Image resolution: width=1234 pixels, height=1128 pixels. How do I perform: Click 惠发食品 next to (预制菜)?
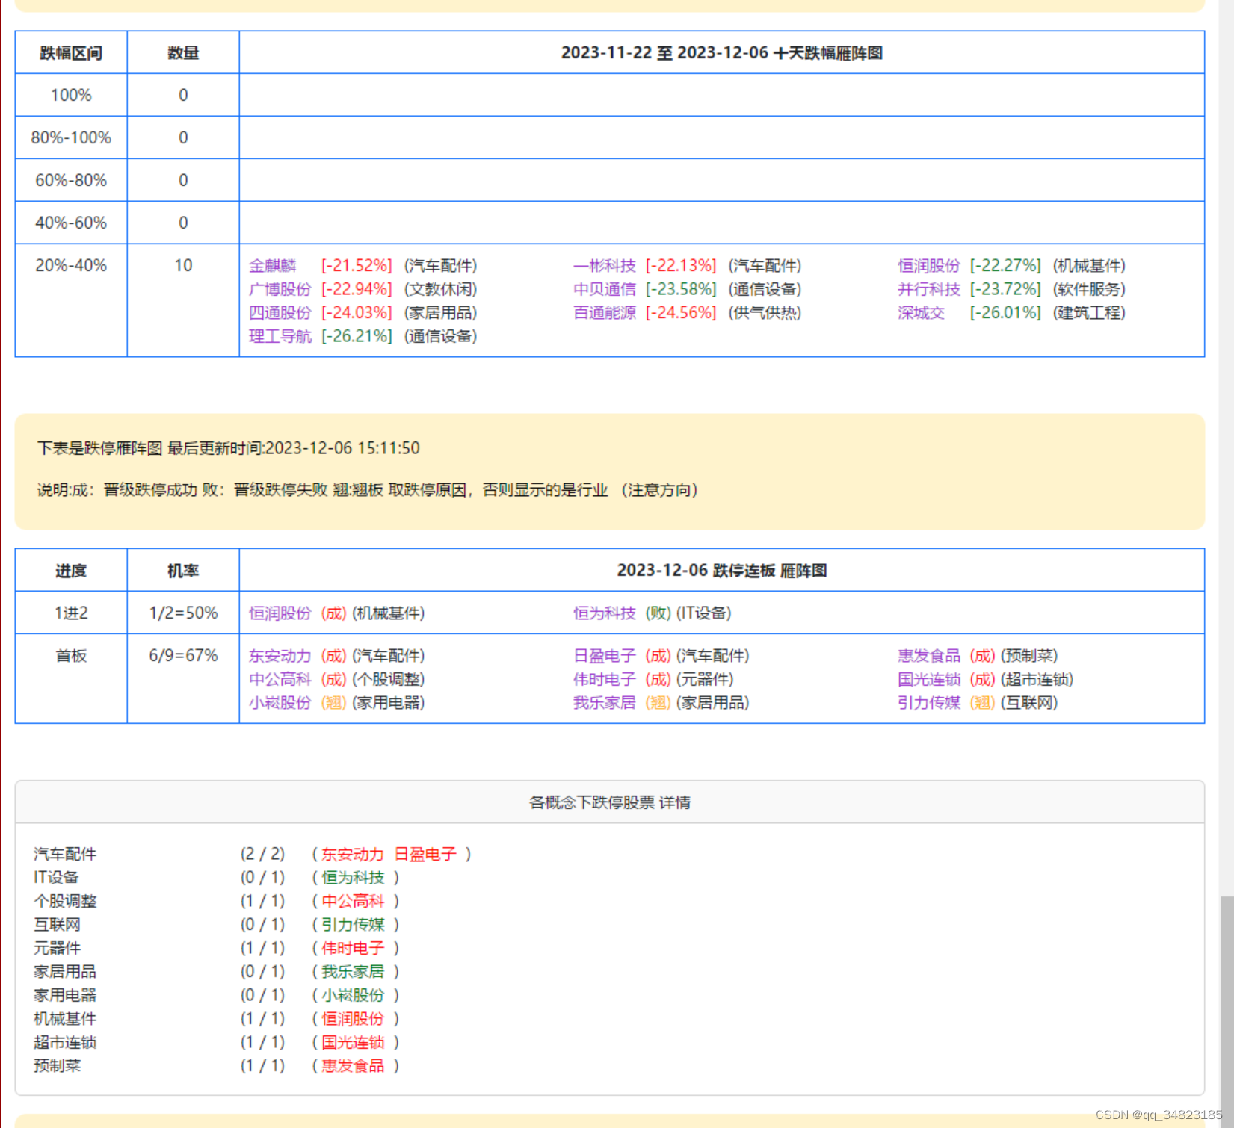tap(928, 656)
